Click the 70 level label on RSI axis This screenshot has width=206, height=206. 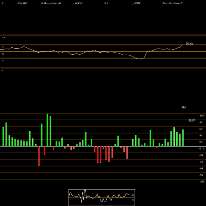(3, 47)
